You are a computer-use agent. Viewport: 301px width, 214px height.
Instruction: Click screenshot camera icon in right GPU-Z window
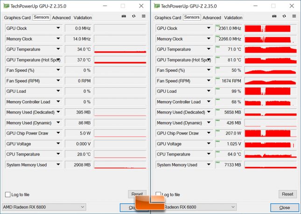[x=274, y=16]
